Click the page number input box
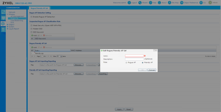 (42, 56)
